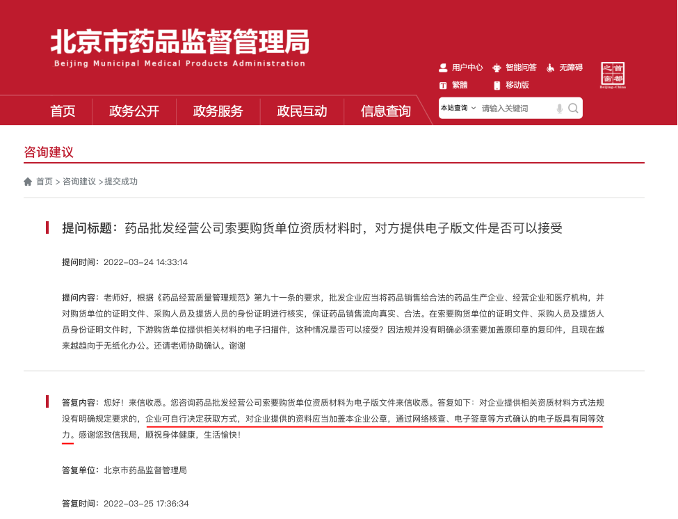The height and width of the screenshot is (519, 678).
Task: Select the 信息查询 navigation tab
Action: 385,110
